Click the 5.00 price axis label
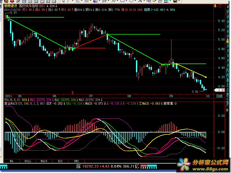This screenshot has height=173, width=231. 221,40
